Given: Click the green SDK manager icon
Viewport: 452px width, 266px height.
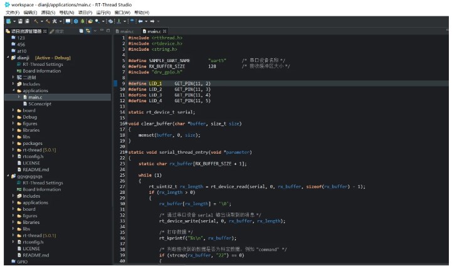Looking at the screenshot, I should click(83, 21).
